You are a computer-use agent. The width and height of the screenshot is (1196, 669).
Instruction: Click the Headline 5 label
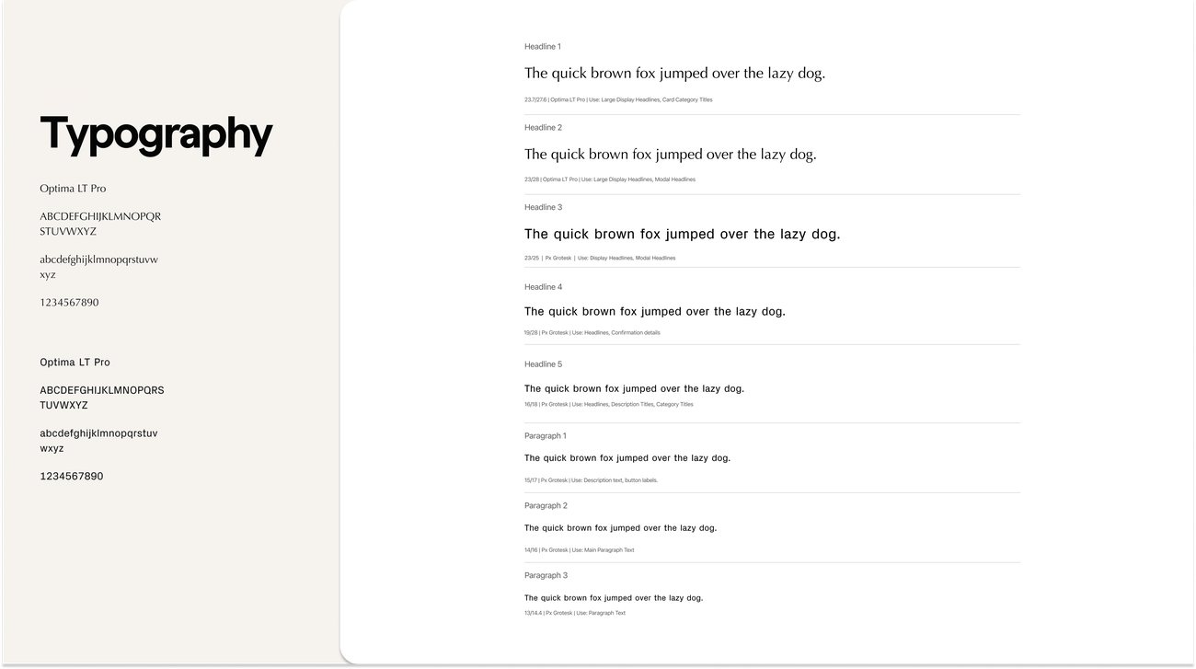pyautogui.click(x=543, y=364)
